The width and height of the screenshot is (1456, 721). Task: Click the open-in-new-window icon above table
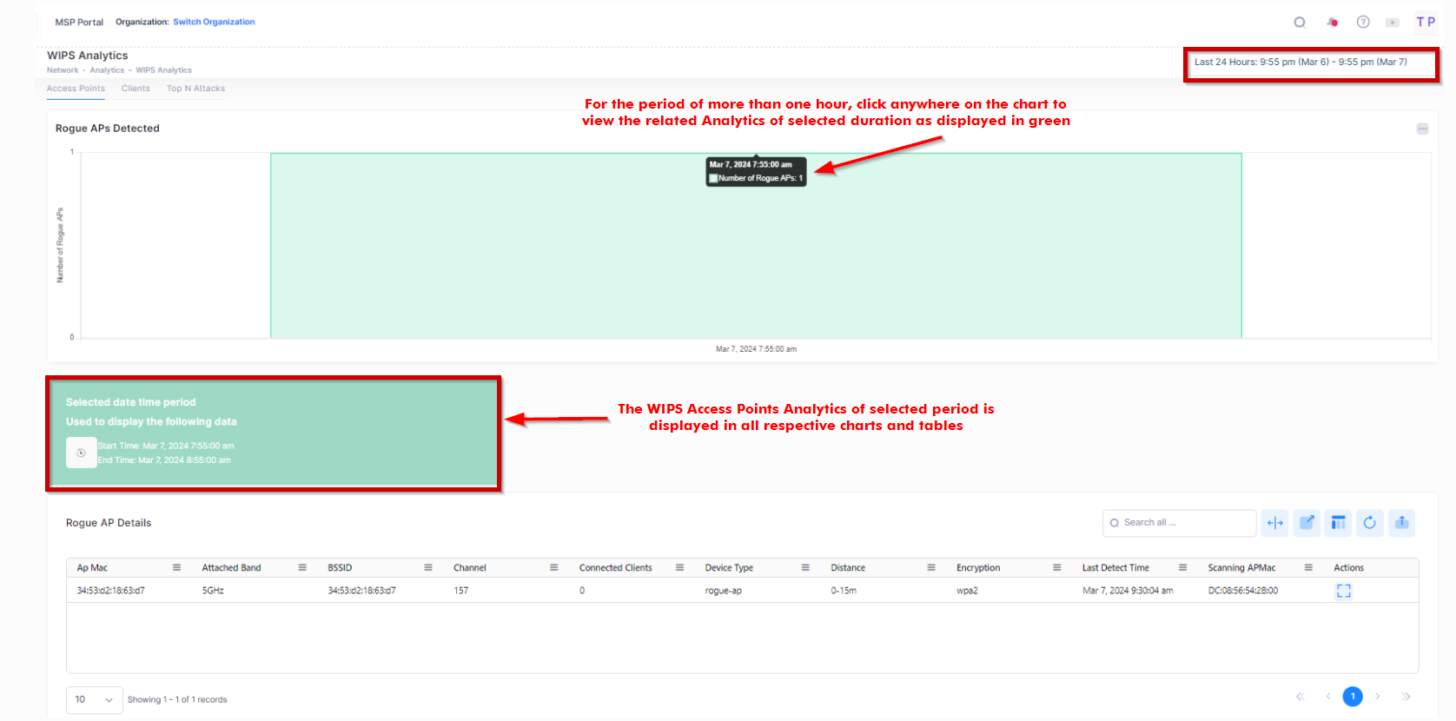pos(1307,523)
